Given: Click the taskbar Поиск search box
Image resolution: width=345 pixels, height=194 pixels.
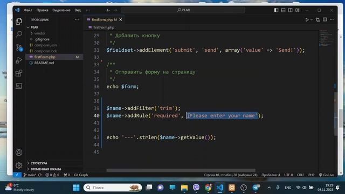Looking at the screenshot, I should coord(113,188).
